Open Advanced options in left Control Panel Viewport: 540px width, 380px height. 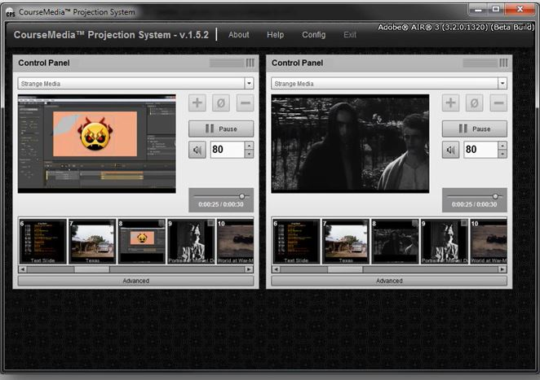[x=135, y=281]
